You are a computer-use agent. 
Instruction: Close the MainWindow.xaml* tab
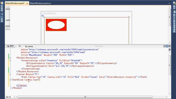pos(27,4)
